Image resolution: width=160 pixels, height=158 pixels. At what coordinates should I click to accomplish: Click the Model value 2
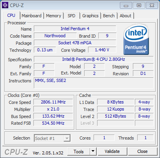coord(94,66)
